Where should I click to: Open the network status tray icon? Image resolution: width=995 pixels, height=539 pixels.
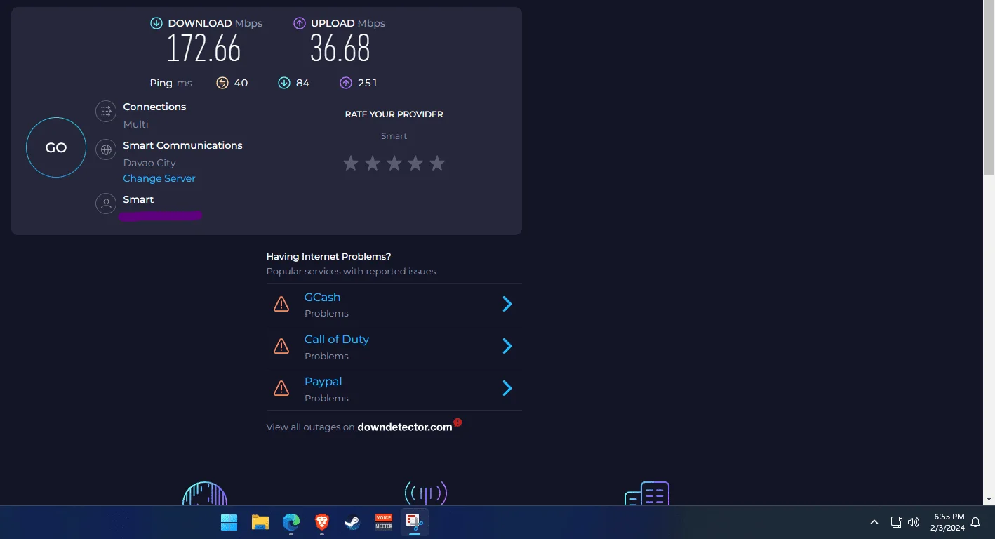896,522
